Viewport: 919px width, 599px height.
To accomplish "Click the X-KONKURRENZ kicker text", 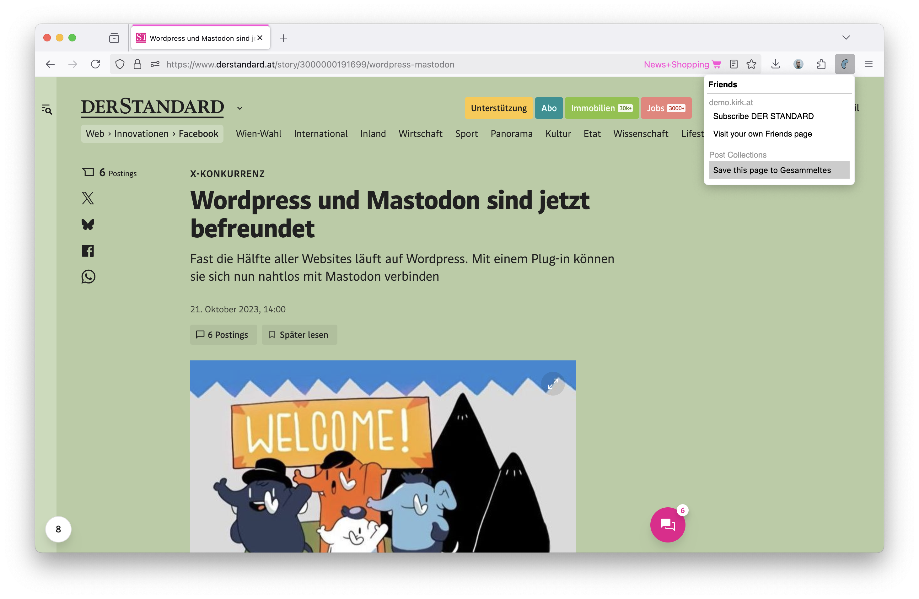I will coord(228,174).
